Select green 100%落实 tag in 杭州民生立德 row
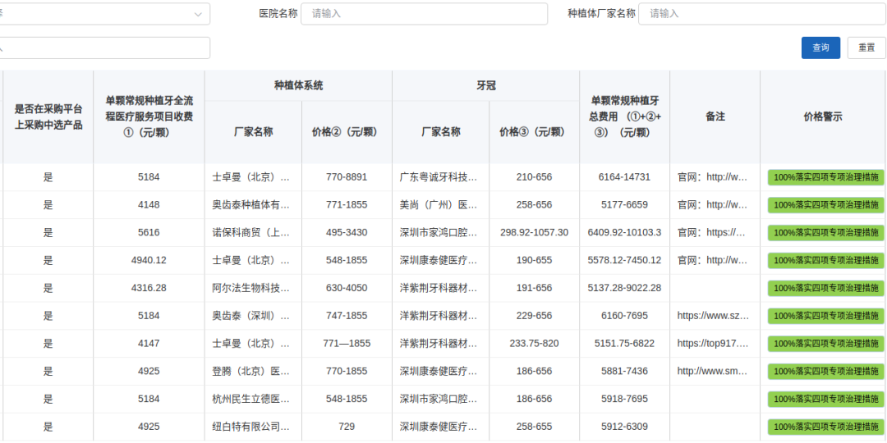This screenshot has height=443, width=887. 825,400
